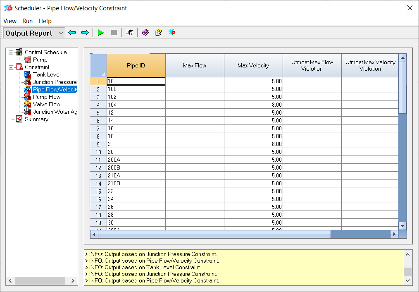Click Max Velocity 8.00 for pipe 2
This screenshot has width=419, height=292.
[x=253, y=144]
